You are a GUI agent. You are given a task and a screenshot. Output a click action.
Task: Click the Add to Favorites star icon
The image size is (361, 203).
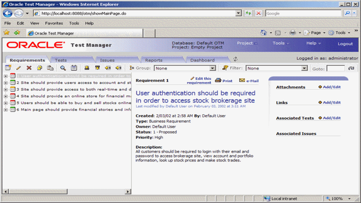[x=17, y=33]
